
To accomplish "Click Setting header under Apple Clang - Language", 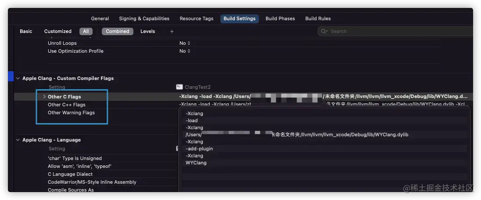I will pos(57,149).
